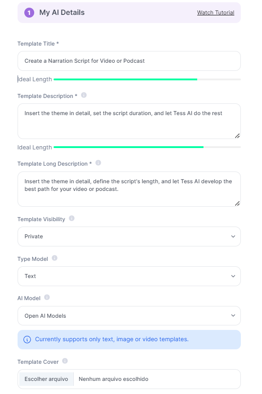Screen dimensions: 262x394
Task: Click the Template Title ideal length bar
Action: point(147,79)
